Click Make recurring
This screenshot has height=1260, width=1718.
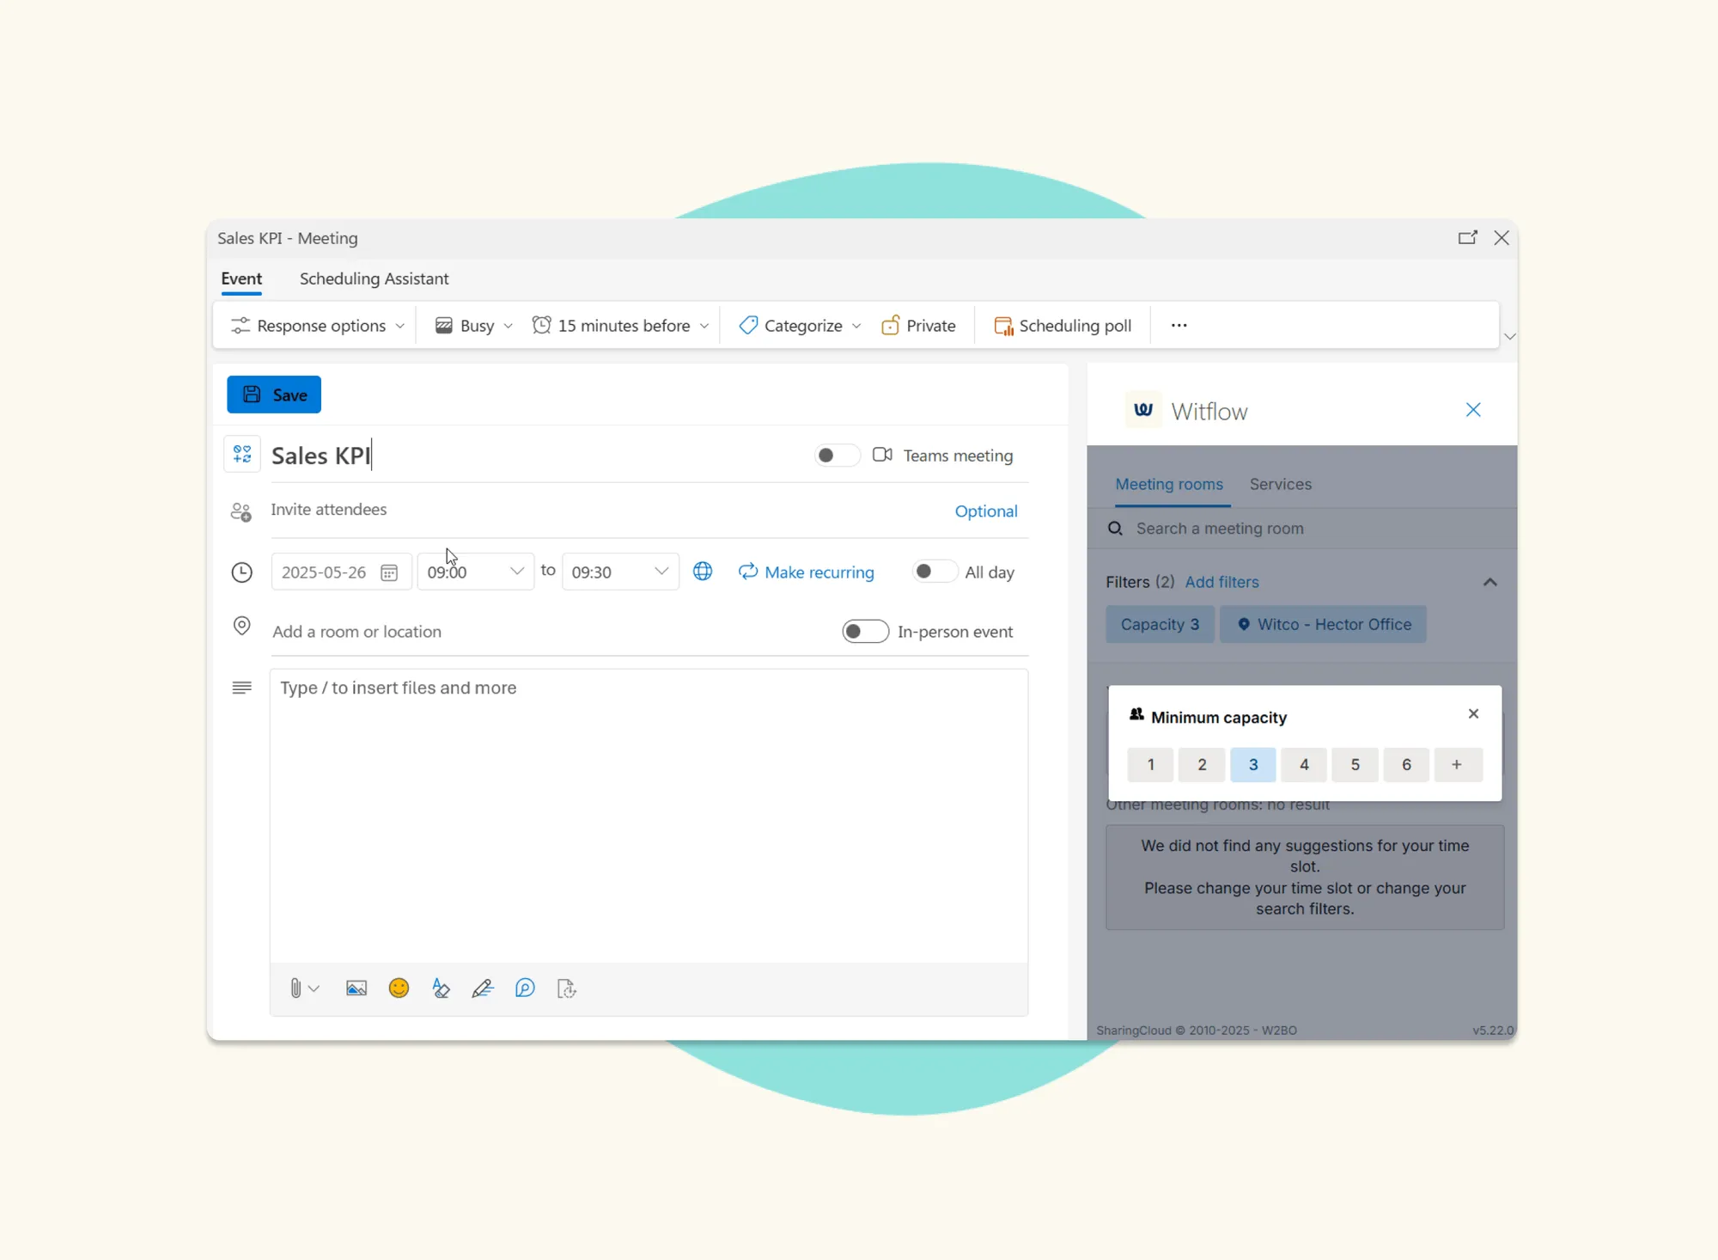(x=807, y=572)
